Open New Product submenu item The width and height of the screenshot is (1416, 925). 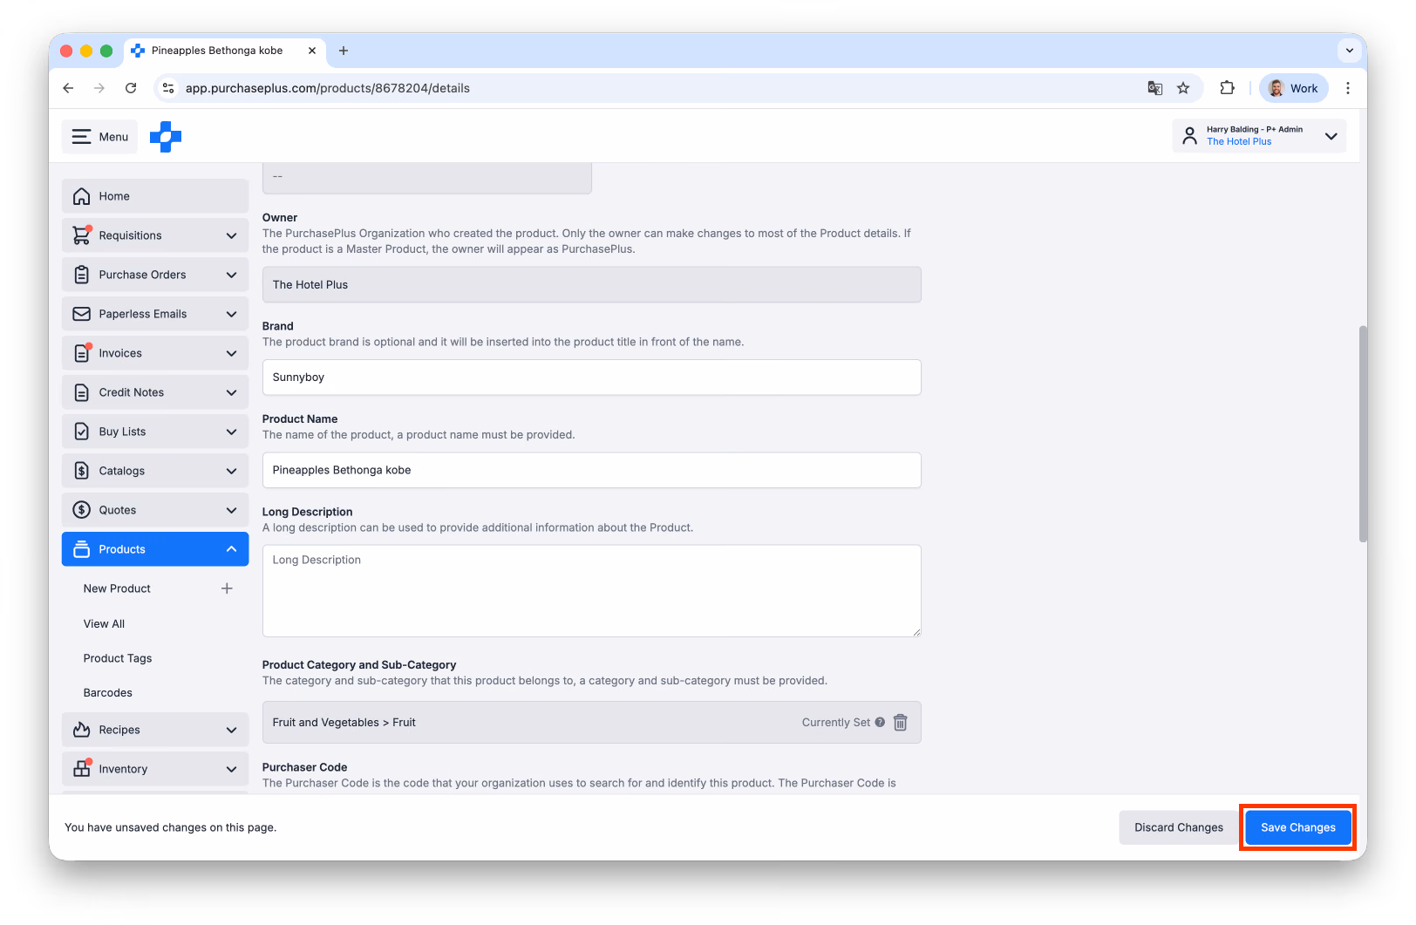tap(117, 588)
